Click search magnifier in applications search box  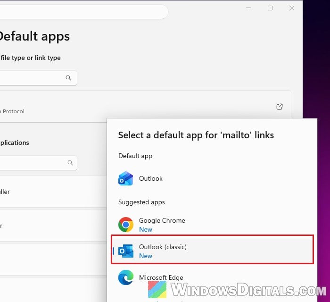[70, 163]
